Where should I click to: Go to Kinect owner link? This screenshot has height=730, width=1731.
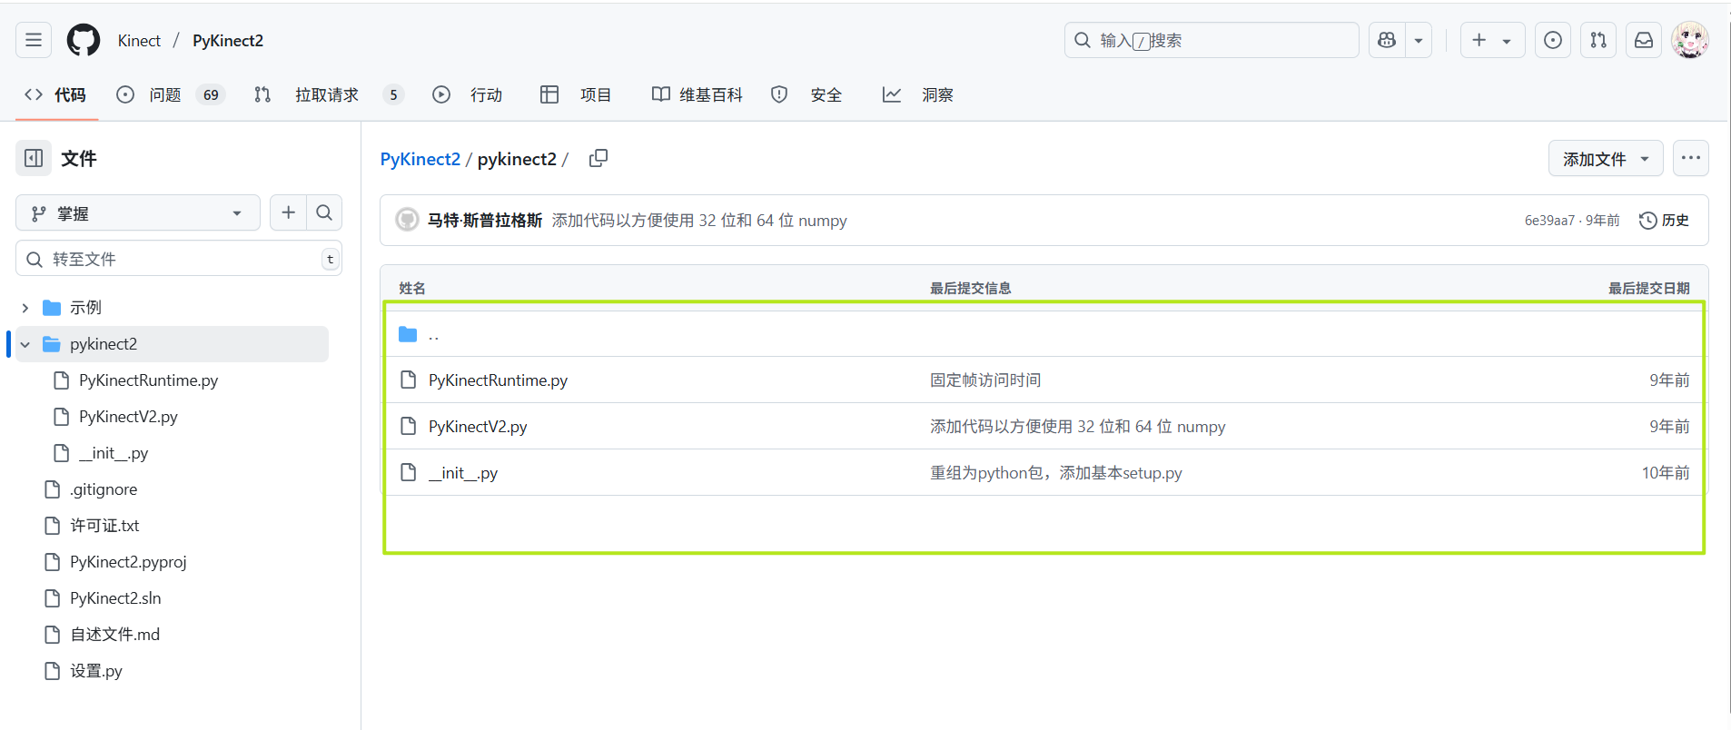(x=139, y=41)
